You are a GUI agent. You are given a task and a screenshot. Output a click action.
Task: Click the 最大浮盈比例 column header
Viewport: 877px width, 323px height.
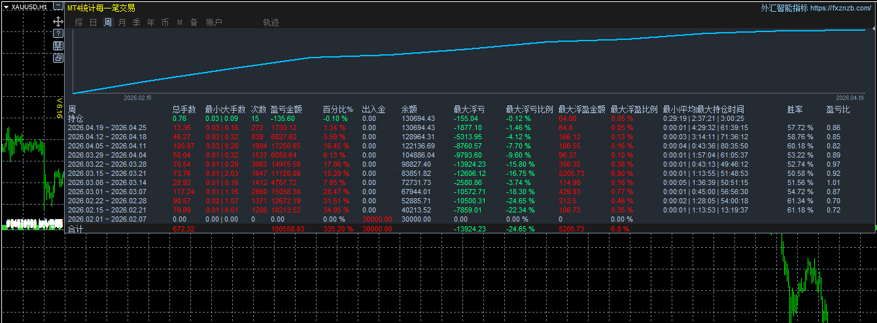(634, 109)
